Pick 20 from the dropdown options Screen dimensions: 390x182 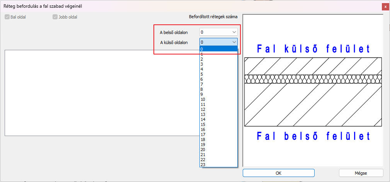(218, 150)
